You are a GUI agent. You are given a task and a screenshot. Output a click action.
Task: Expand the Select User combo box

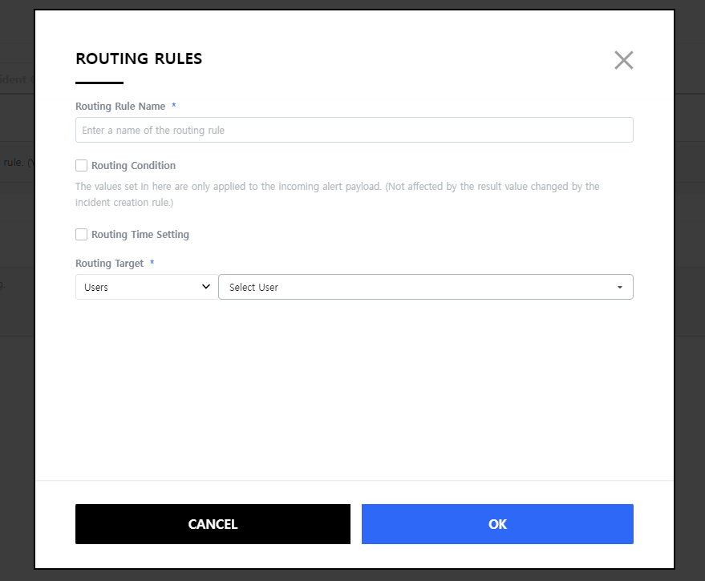pyautogui.click(x=425, y=287)
